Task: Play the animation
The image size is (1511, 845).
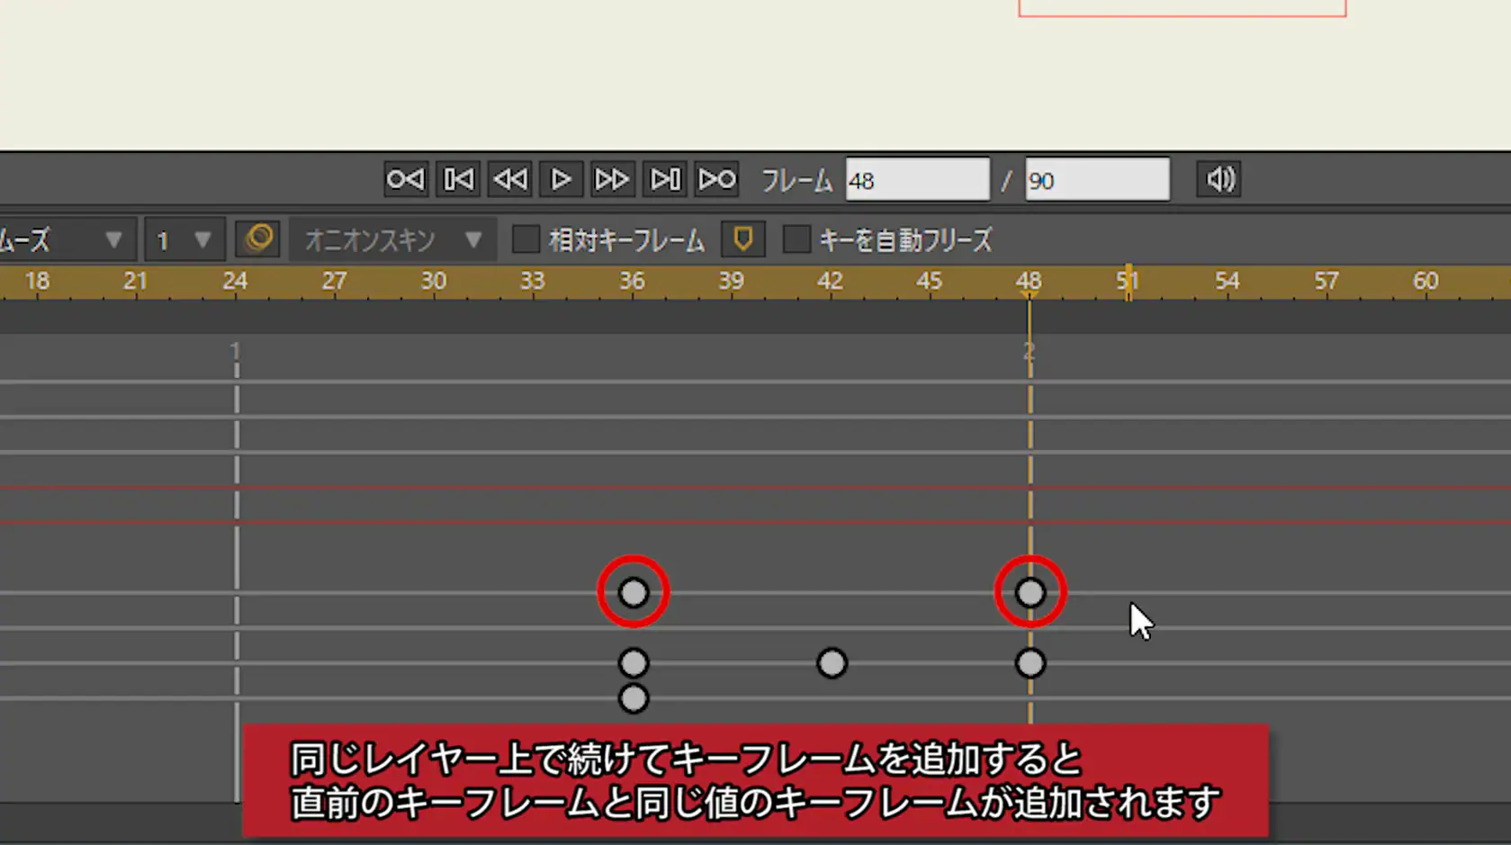Action: [561, 179]
